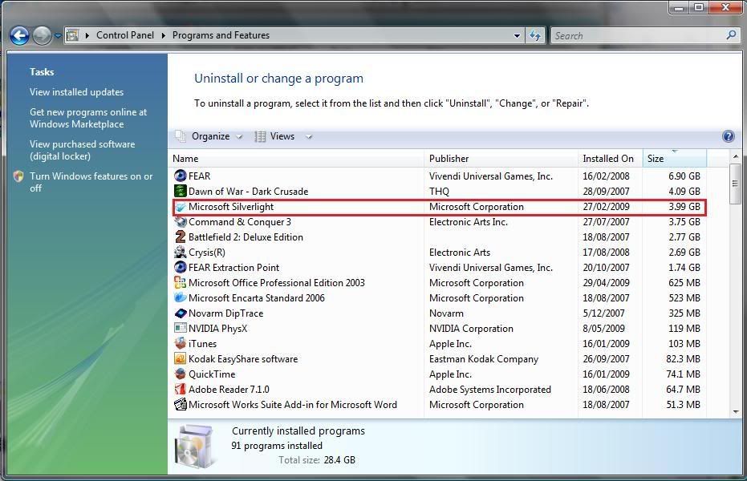Click the iTunes program icon

point(180,343)
